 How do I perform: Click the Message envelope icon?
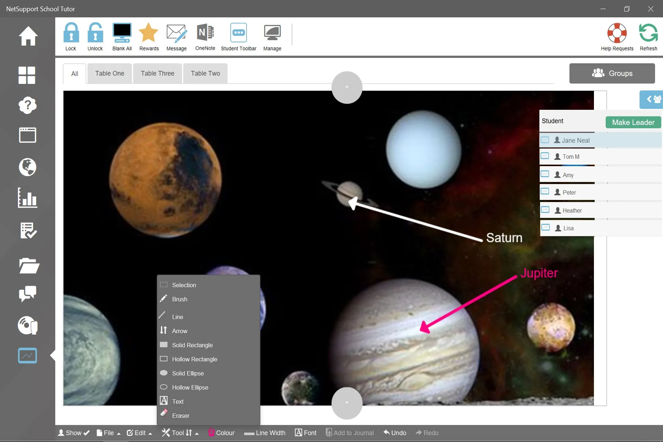tap(176, 33)
